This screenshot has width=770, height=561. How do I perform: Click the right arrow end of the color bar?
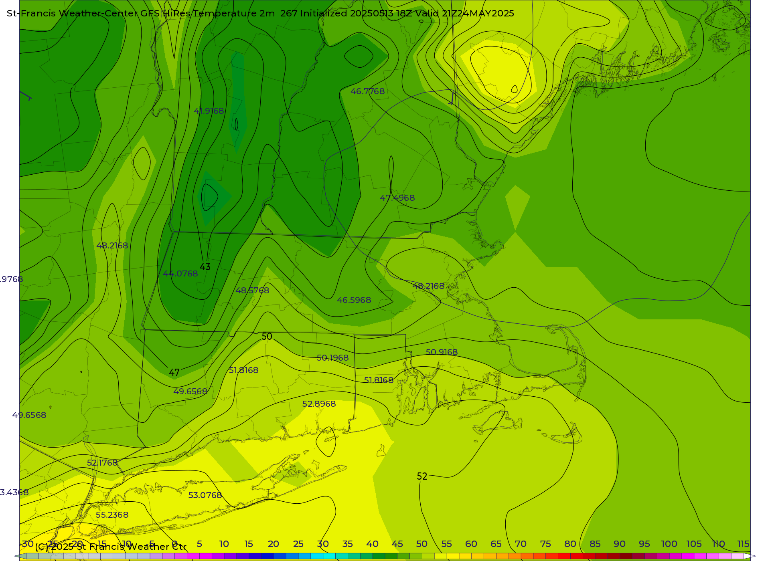(750, 556)
